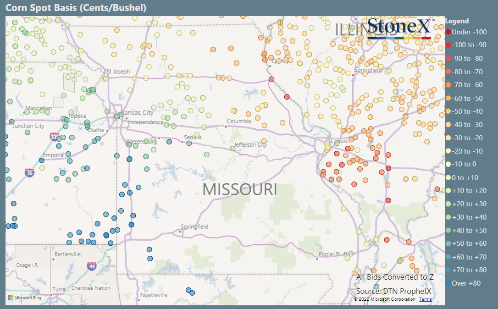This screenshot has width=498, height=309.
Task: Click the Tulsa city label
Action: coord(59,289)
